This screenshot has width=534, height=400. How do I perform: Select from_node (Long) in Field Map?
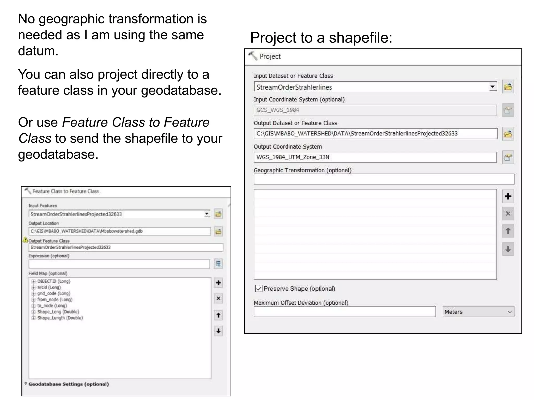(x=55, y=300)
